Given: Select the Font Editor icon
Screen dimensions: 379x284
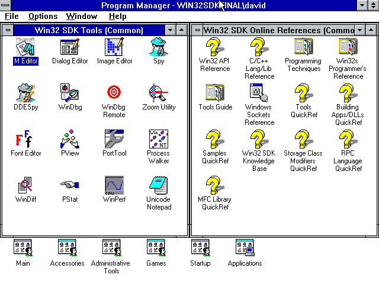Looking at the screenshot, I should pyautogui.click(x=24, y=139).
